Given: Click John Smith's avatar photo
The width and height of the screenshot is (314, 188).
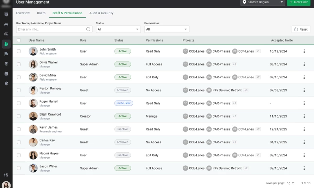Looking at the screenshot, I should coord(33,51).
